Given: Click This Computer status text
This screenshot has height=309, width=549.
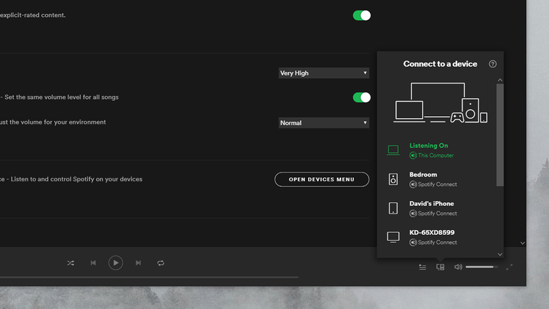Looking at the screenshot, I should coord(436,155).
